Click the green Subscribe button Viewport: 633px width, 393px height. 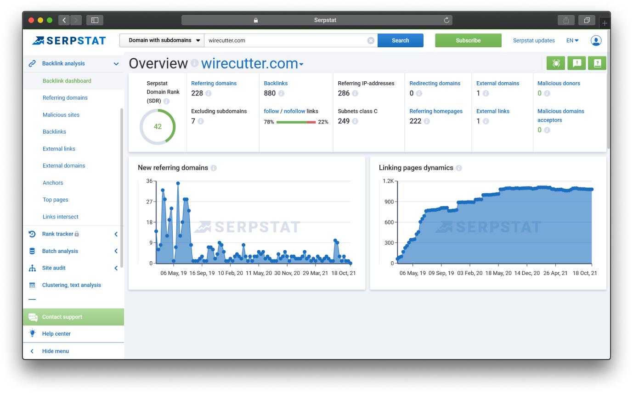[x=468, y=40]
